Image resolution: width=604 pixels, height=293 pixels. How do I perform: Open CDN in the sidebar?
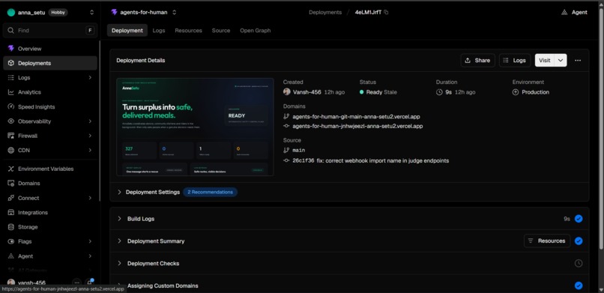(x=50, y=150)
